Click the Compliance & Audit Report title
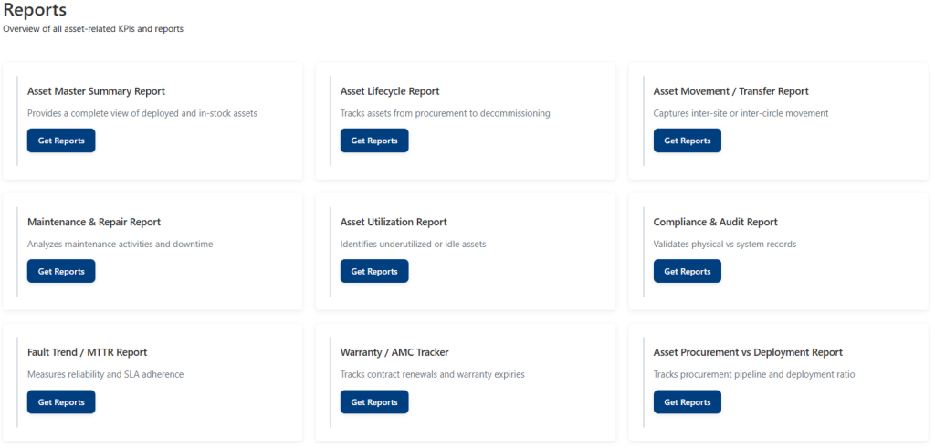Screen dimensions: 935x448 715,222
